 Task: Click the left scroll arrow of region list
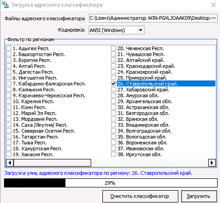point(10,163)
